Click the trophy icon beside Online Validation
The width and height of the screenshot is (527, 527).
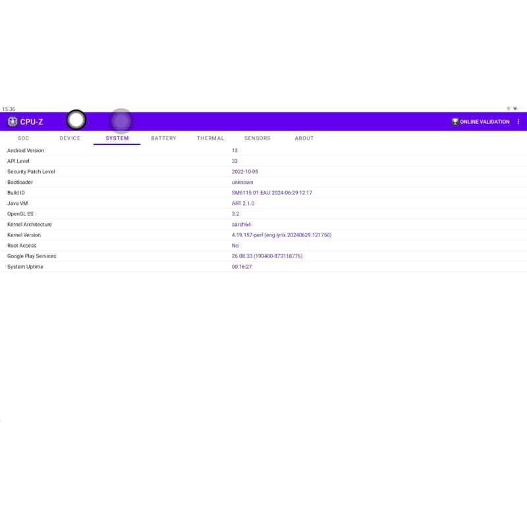click(455, 122)
